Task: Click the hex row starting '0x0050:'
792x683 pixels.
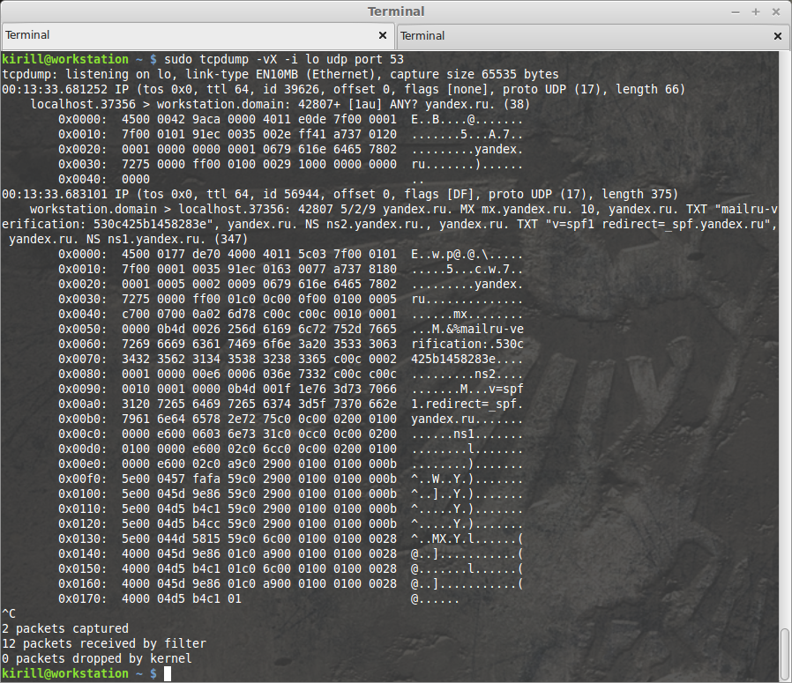Action: pos(291,329)
